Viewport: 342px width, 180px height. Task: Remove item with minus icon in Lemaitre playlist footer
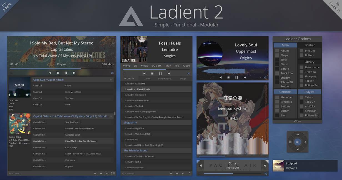(177, 173)
